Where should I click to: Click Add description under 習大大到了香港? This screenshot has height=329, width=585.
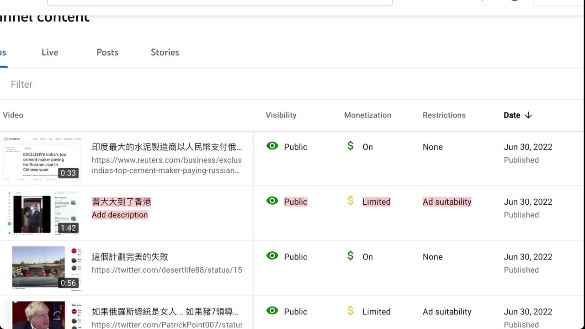(120, 215)
